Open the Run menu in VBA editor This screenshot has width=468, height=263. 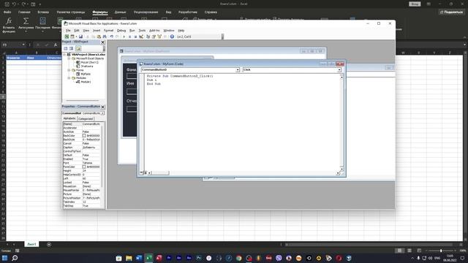(x=132, y=31)
